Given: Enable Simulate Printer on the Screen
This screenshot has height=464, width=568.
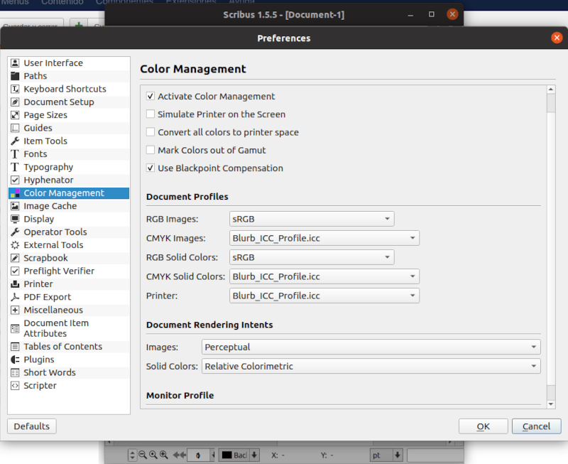Looking at the screenshot, I should coord(151,114).
